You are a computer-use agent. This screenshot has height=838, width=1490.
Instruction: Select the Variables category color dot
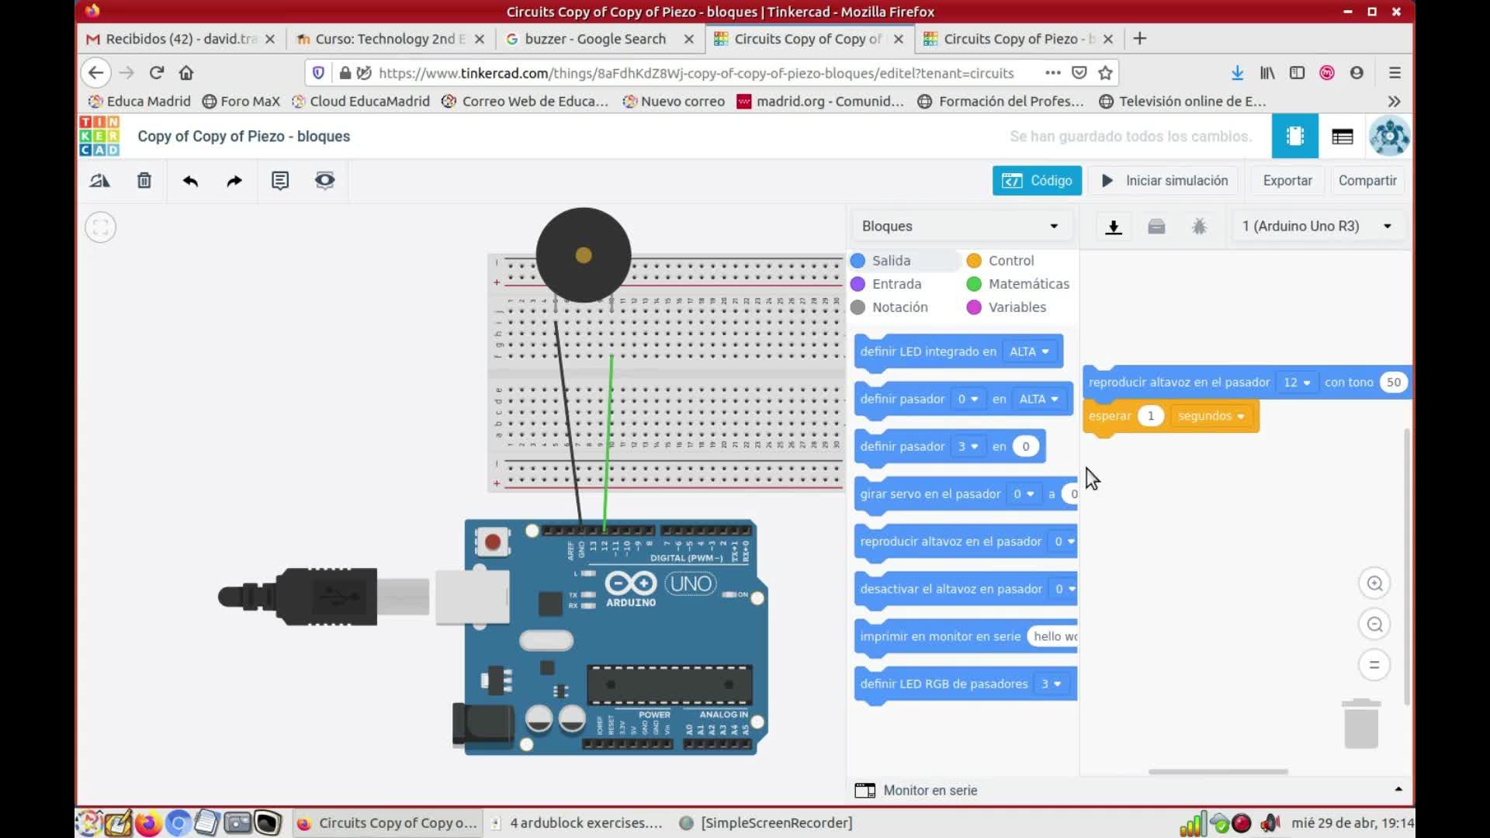pyautogui.click(x=974, y=307)
